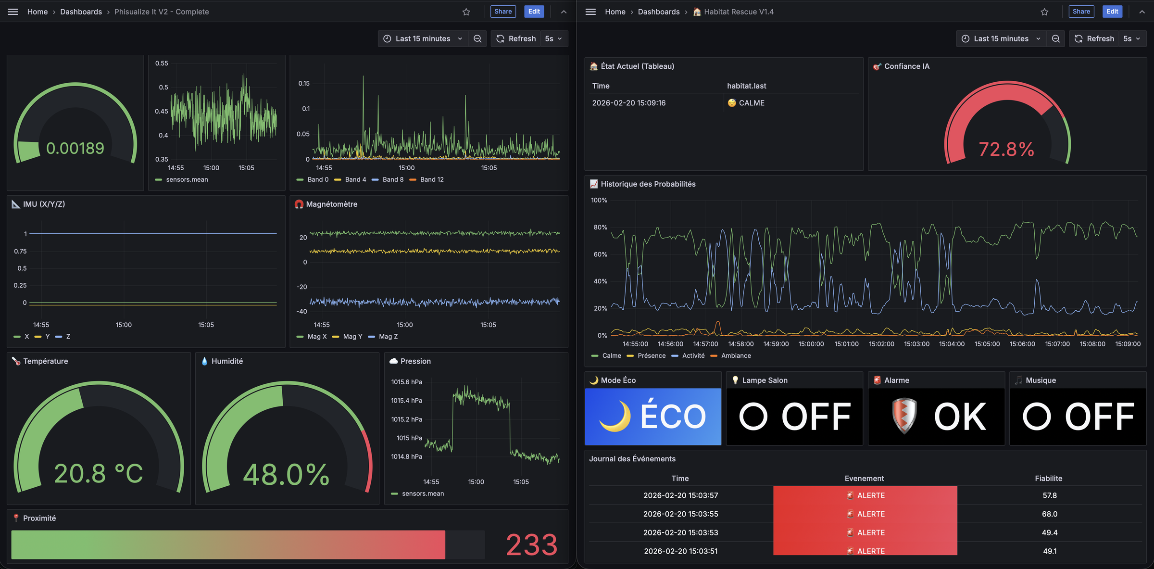Star the Phisualize It V2 dashboard
The width and height of the screenshot is (1154, 569).
pos(466,12)
